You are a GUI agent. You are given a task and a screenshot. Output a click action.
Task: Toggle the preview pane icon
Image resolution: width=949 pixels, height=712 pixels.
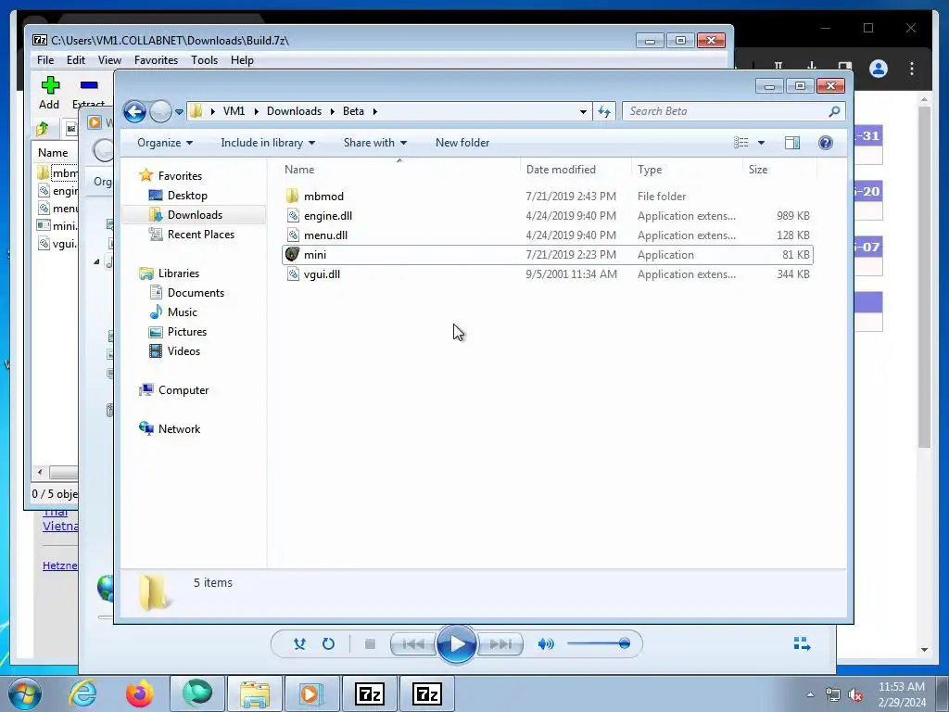pyautogui.click(x=792, y=143)
